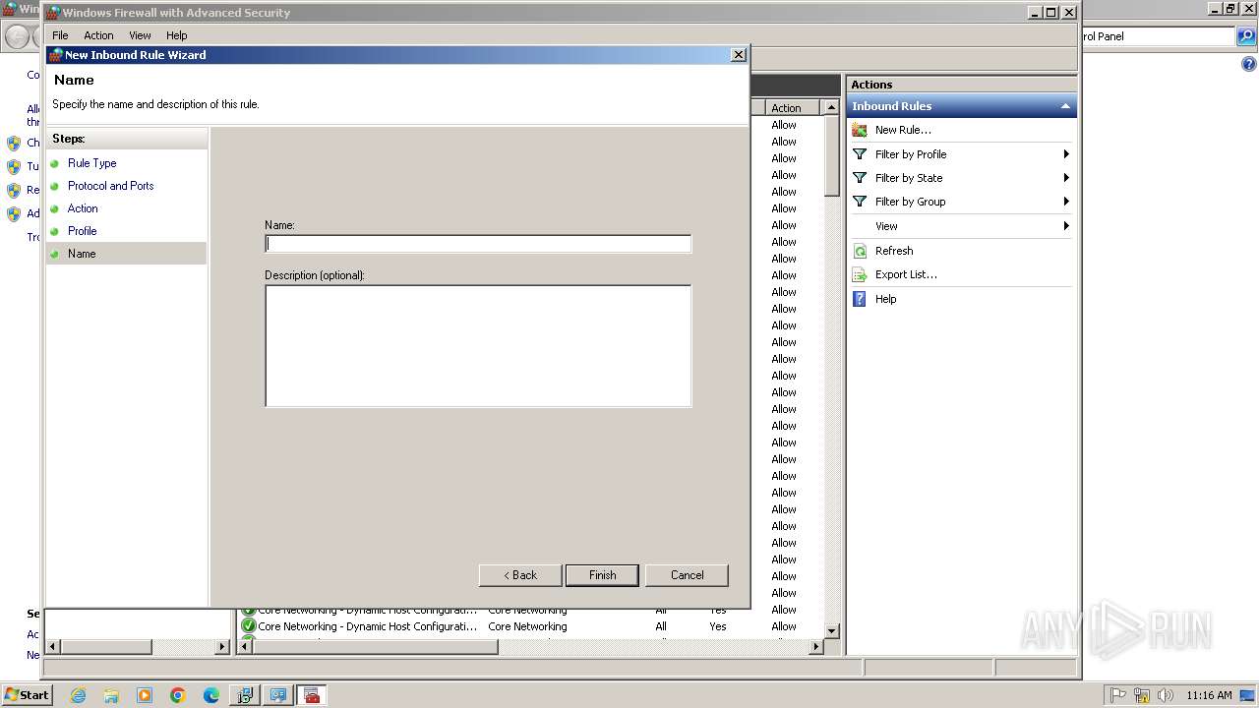The width and height of the screenshot is (1259, 708).
Task: Click the New Inbound Rule Wizard title icon
Action: pyautogui.click(x=56, y=55)
